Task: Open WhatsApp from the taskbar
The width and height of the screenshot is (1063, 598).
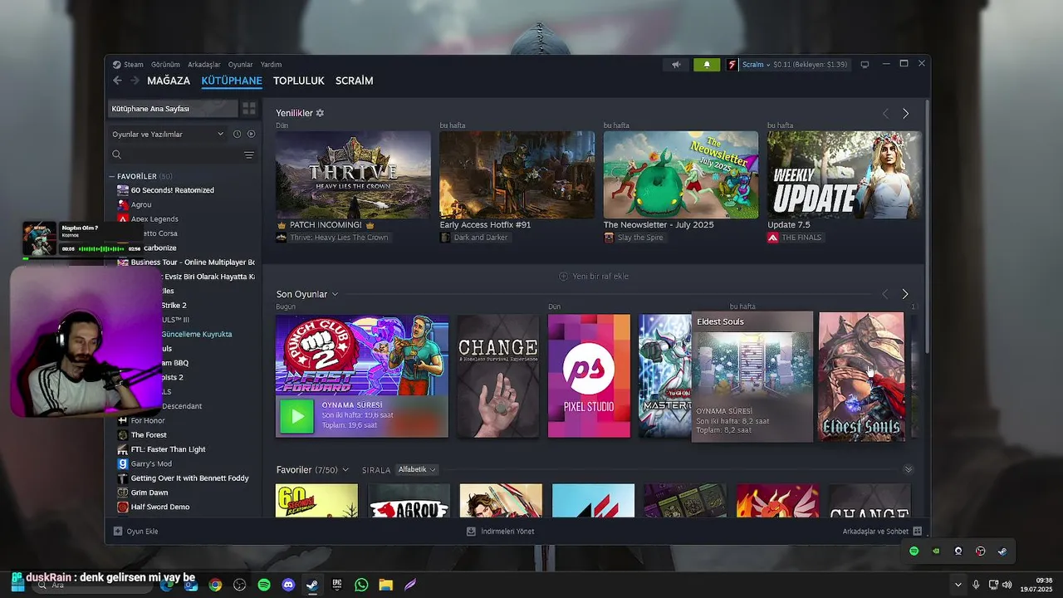Action: 361,585
